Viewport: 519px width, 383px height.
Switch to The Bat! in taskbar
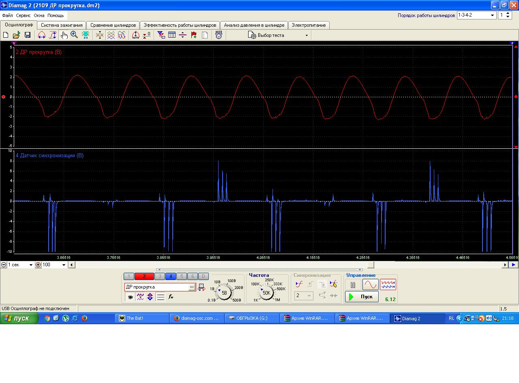click(x=142, y=318)
